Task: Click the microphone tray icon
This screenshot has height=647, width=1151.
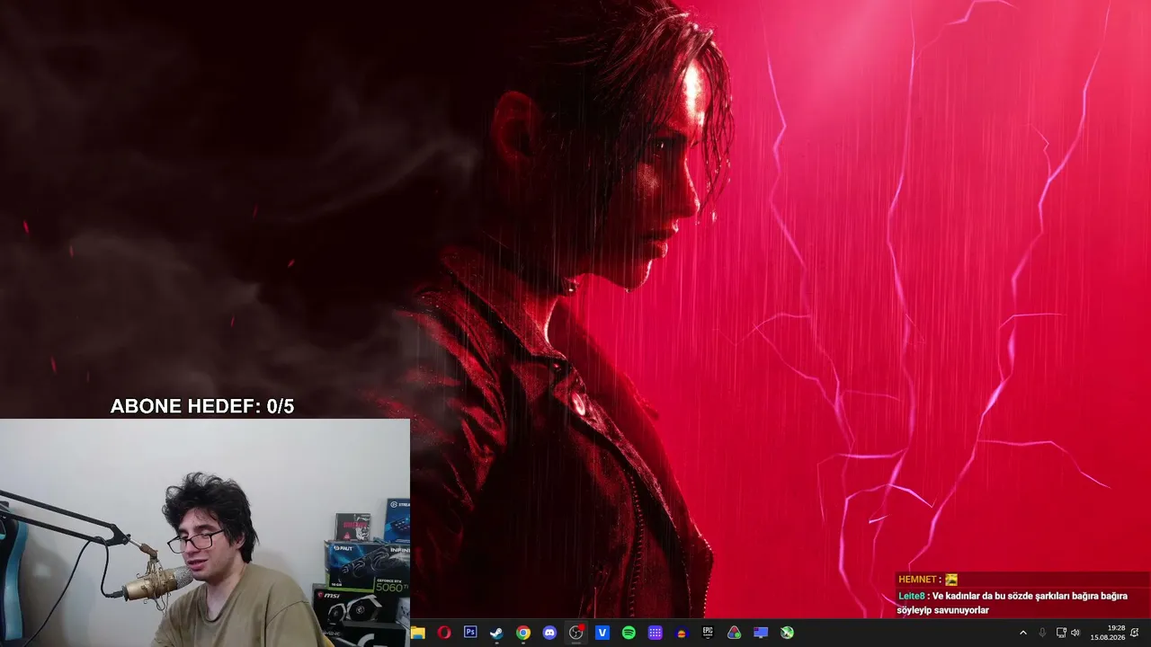Action: click(x=1042, y=633)
